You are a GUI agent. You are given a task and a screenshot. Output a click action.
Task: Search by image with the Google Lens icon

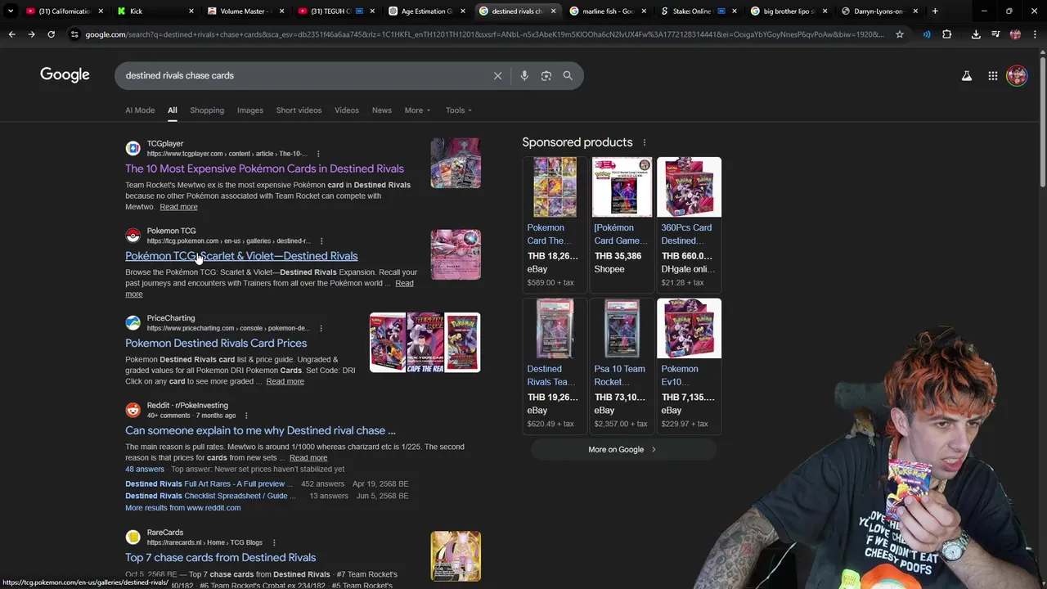click(x=546, y=75)
